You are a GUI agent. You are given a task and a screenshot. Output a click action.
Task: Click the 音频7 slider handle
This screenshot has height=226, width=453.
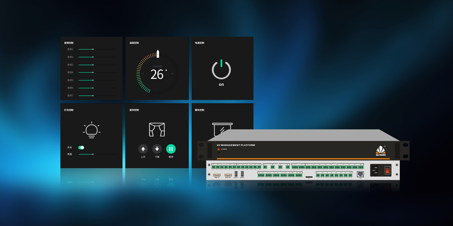(93, 96)
